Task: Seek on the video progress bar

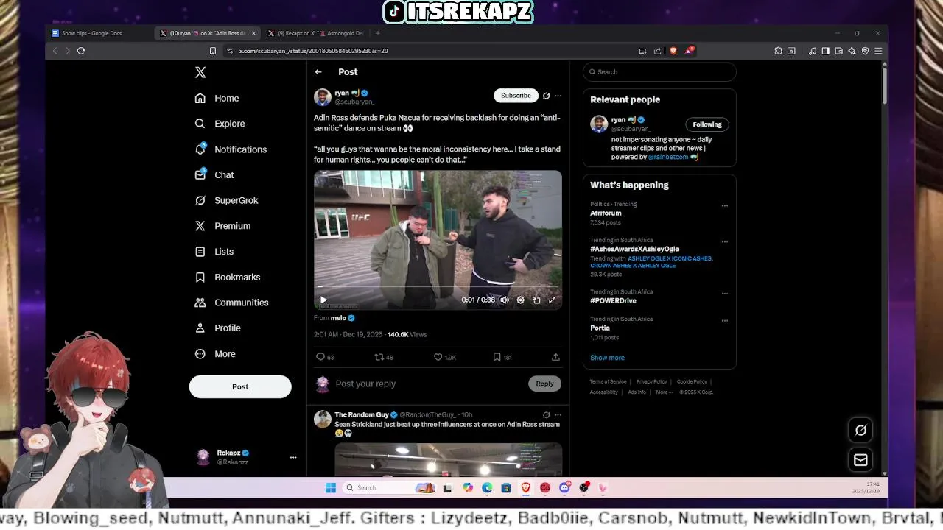Action: pyautogui.click(x=438, y=286)
